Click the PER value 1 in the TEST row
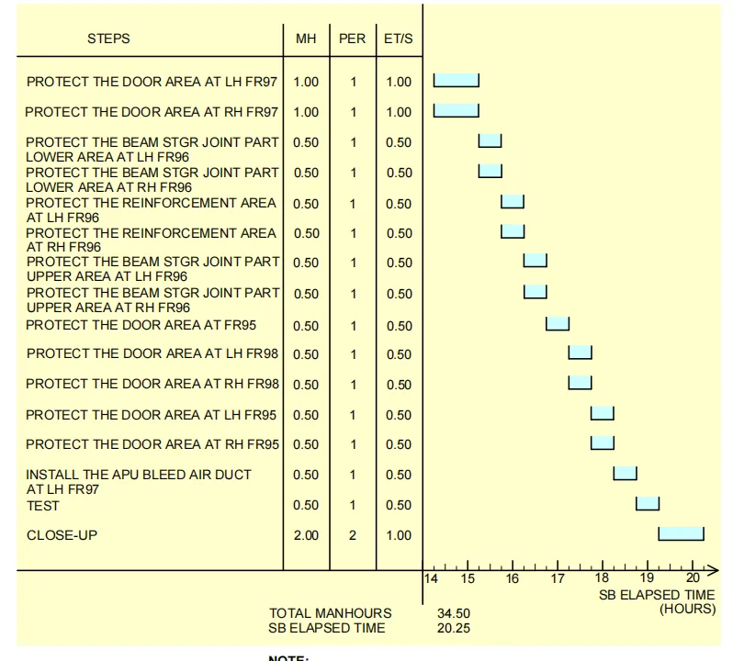The height and width of the screenshot is (661, 744). pos(353,505)
